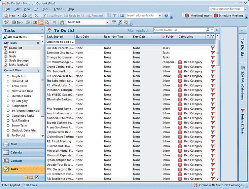Expand the query builder chevron
This screenshot has width=249, height=189.
point(217,30)
